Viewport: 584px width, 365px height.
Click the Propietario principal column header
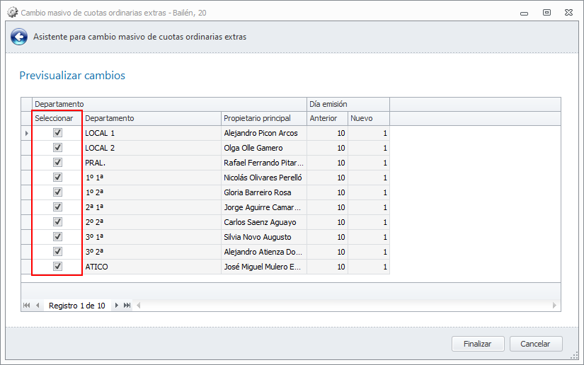pos(263,118)
